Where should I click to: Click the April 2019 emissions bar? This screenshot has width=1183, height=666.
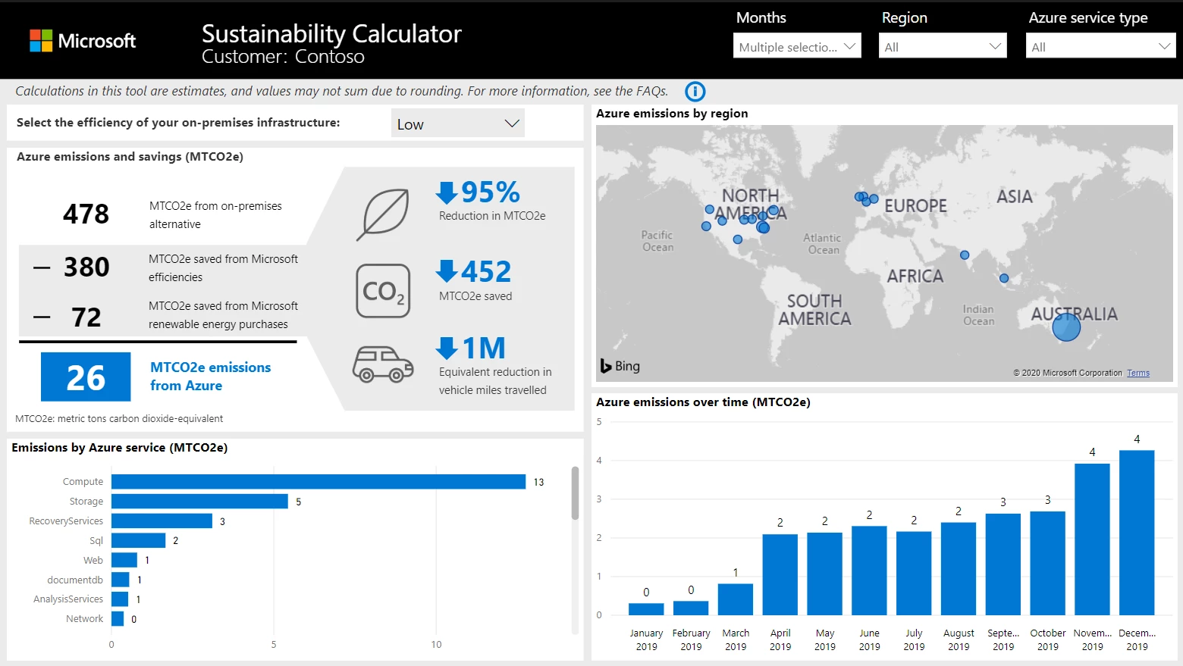pos(780,574)
